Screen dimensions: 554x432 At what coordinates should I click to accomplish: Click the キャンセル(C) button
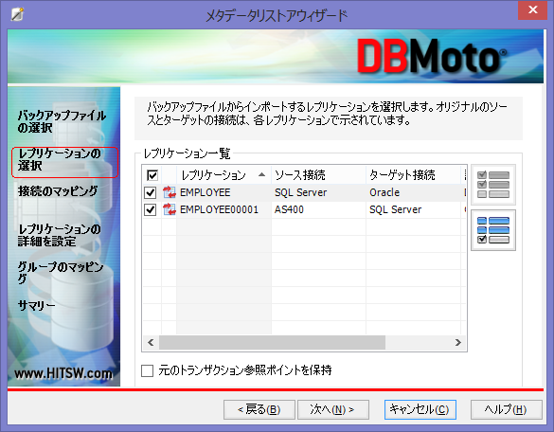point(420,409)
